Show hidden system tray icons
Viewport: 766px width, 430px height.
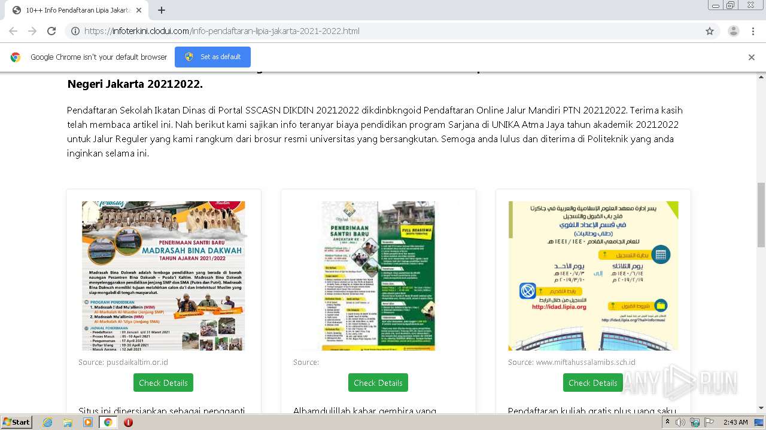click(667, 422)
